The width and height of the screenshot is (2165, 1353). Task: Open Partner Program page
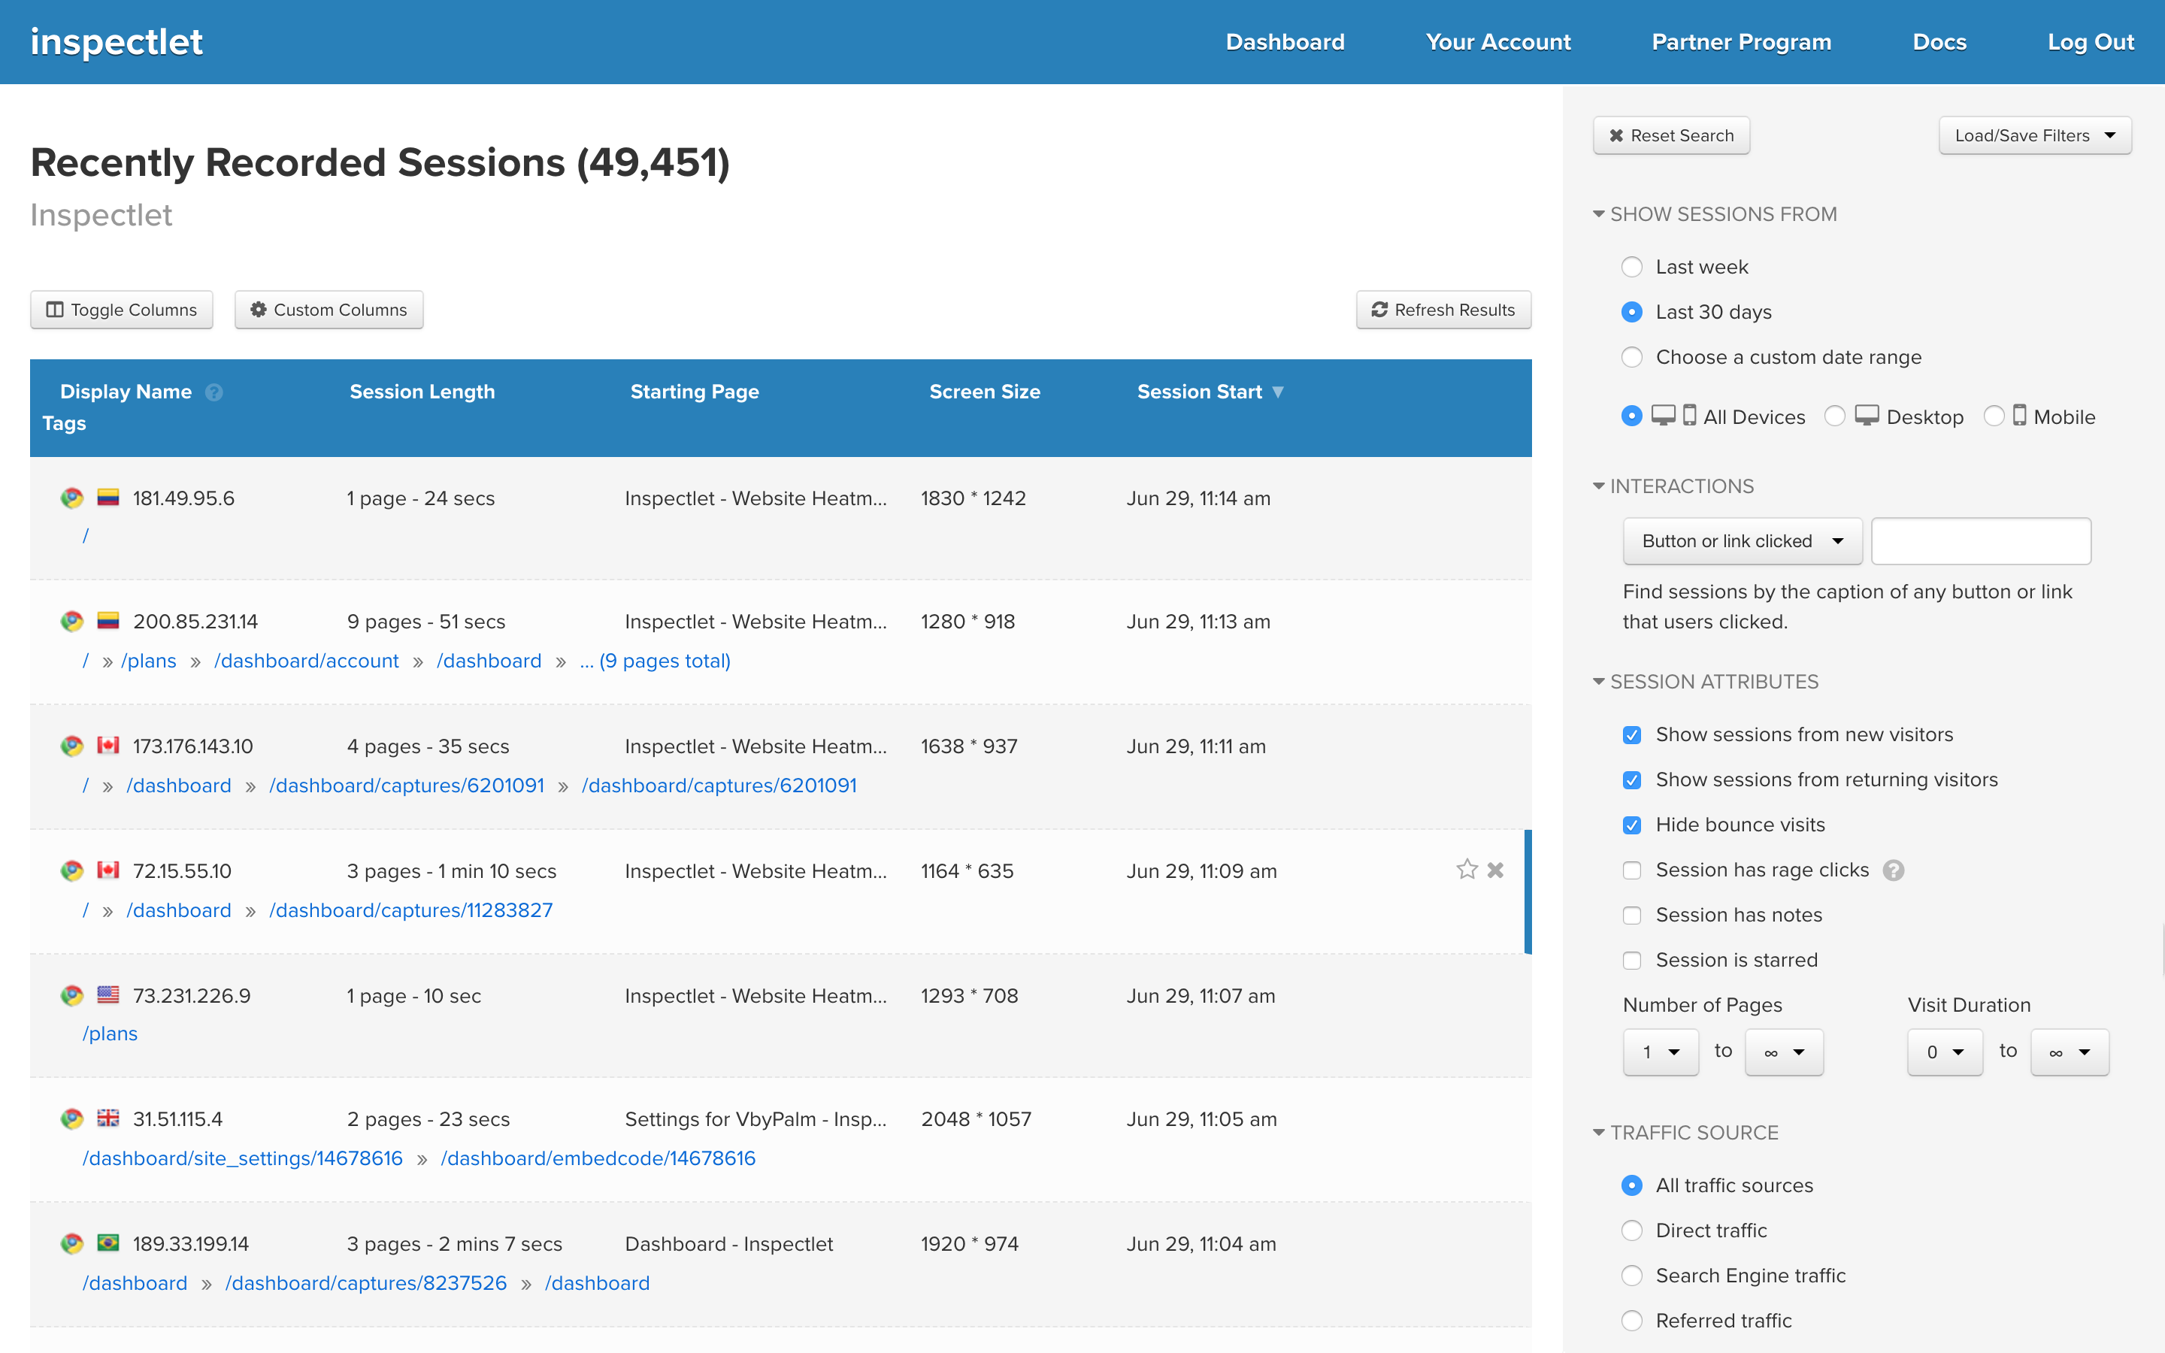pyautogui.click(x=1741, y=42)
